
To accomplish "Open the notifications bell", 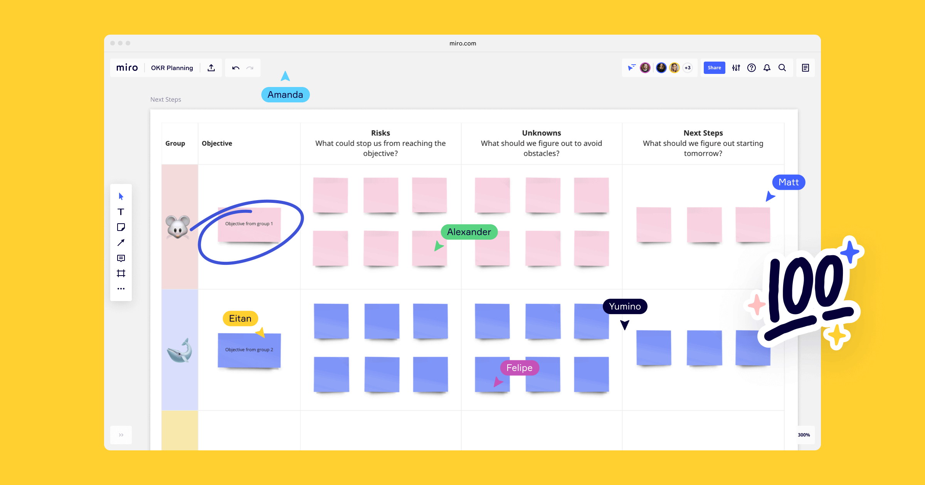I will click(x=767, y=68).
